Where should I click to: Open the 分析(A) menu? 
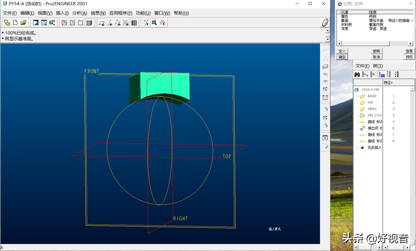(79, 13)
